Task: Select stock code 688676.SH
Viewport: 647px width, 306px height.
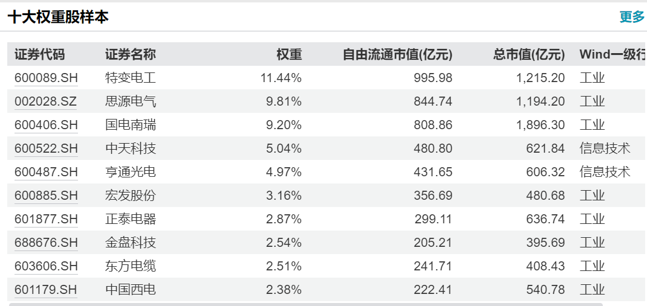Action: pyautogui.click(x=46, y=243)
